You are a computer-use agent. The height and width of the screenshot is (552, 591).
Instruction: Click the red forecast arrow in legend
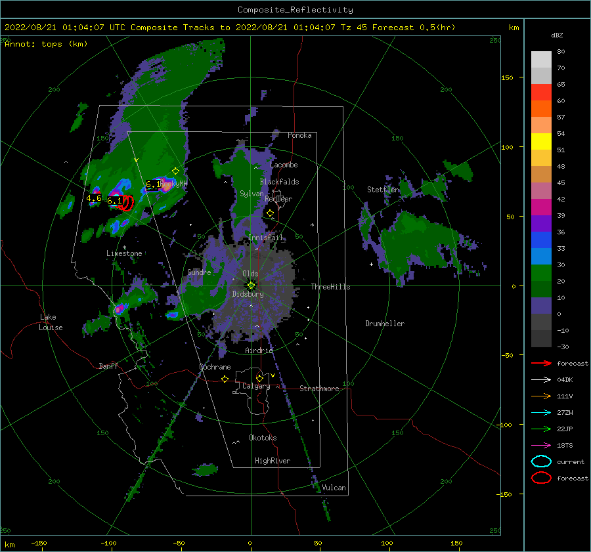point(541,363)
